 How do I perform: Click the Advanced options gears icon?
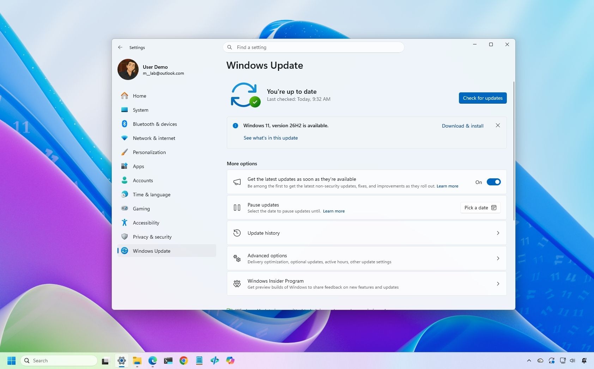(237, 258)
